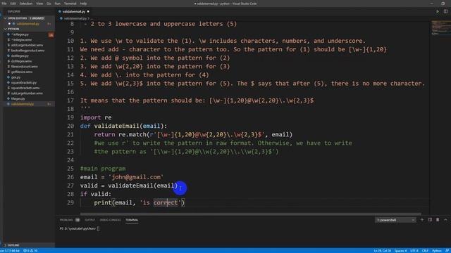Open subLargeNumber file in the explorer
This screenshot has width=451, height=253.
coord(27,93)
